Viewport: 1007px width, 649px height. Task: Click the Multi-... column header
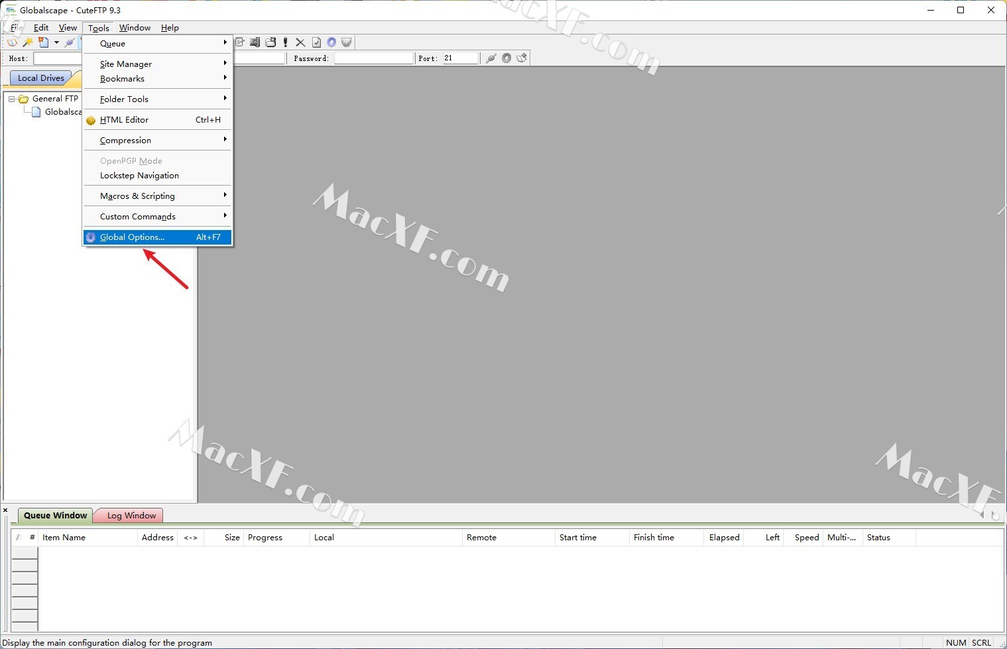[x=843, y=538]
